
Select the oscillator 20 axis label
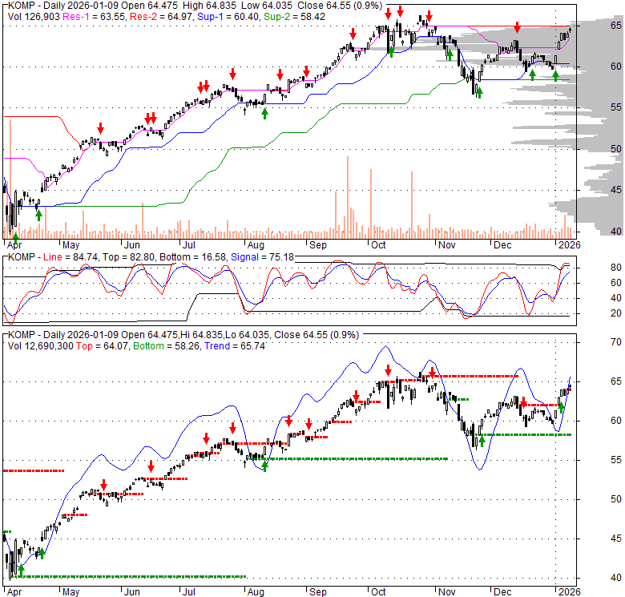tap(616, 313)
